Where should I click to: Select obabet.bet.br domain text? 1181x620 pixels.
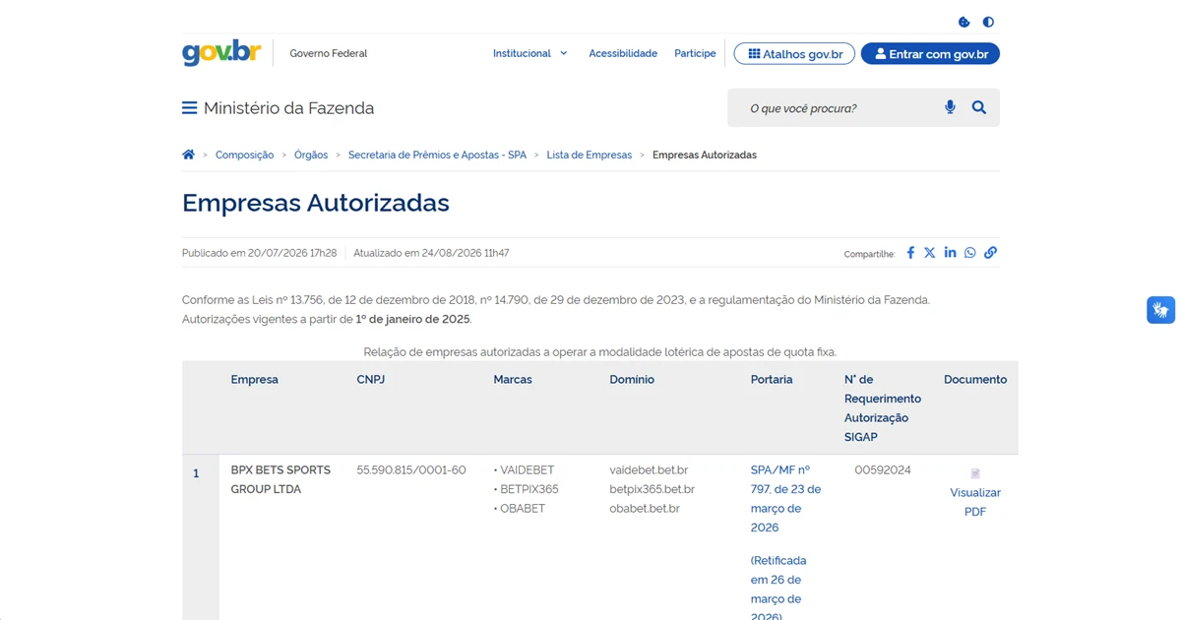[645, 509]
